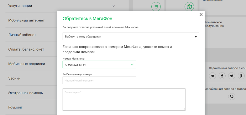Open the Выберите тему обращения dropdown
Viewport: 246px width, 115px height.
pyautogui.click(x=131, y=37)
